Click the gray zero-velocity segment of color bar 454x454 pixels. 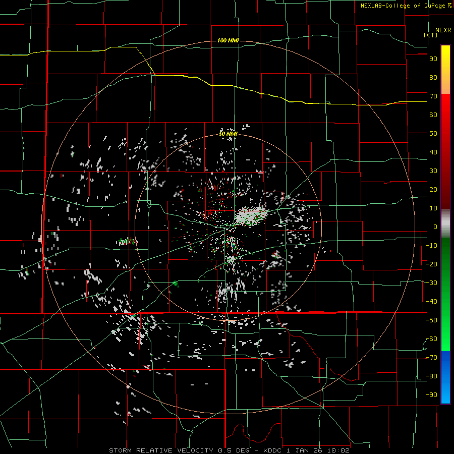click(445, 223)
